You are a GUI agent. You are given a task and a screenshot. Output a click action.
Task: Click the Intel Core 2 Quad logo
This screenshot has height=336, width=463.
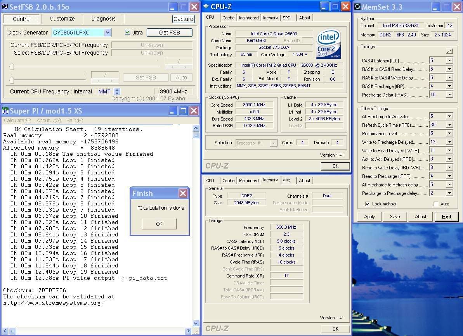coord(328,44)
